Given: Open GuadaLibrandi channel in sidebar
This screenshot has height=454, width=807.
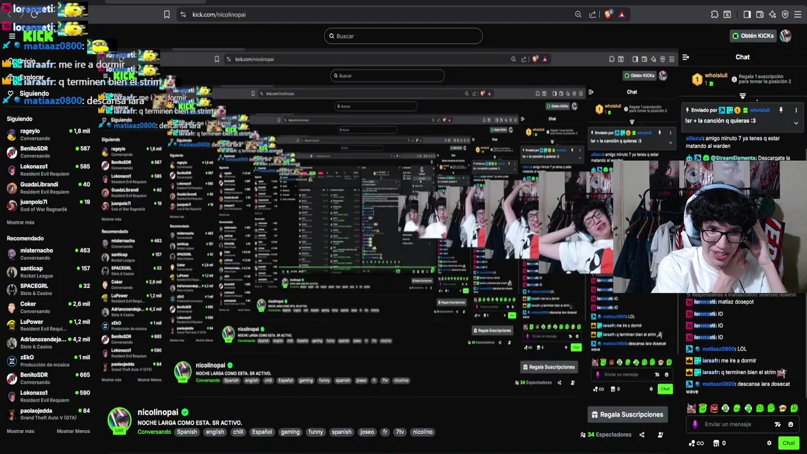Looking at the screenshot, I should coord(48,188).
